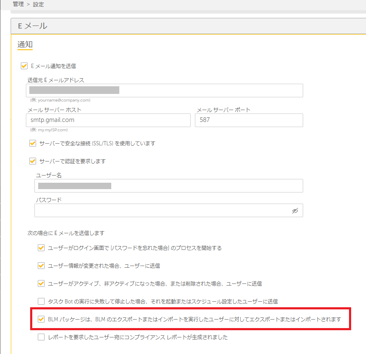Click the 次の場合に E メールを送信します label
366x354 pixels.
[66, 233]
